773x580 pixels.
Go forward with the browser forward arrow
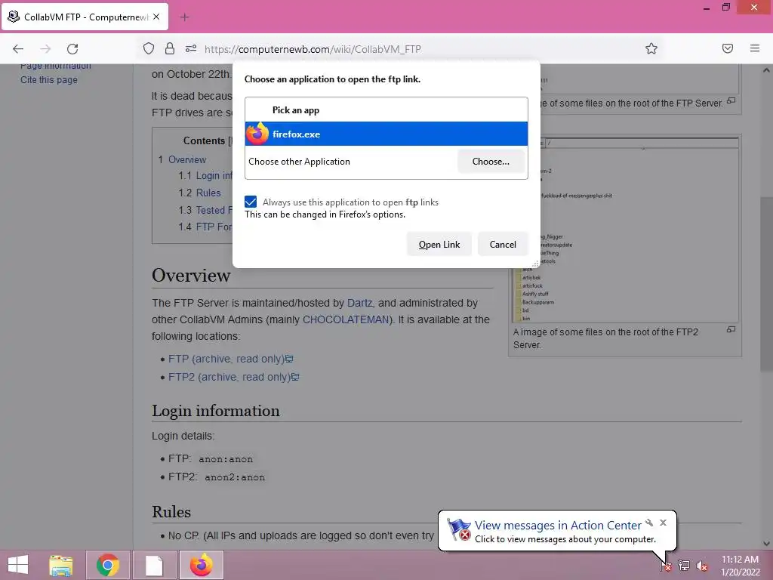pos(45,48)
